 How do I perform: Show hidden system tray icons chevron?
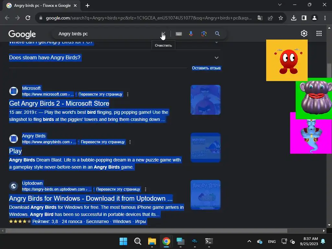(x=249, y=241)
